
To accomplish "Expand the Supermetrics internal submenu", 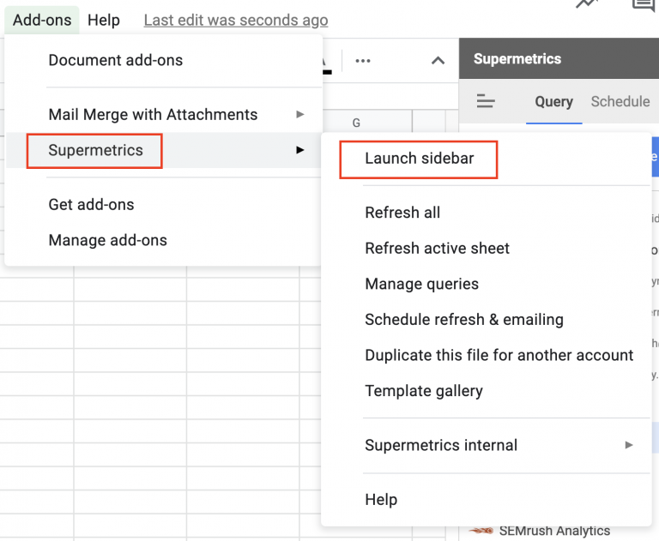I will point(629,445).
